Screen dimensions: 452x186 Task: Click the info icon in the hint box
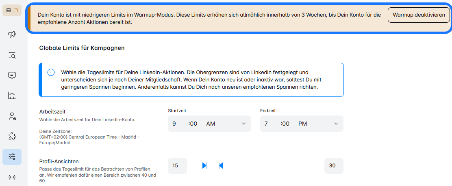(x=51, y=72)
